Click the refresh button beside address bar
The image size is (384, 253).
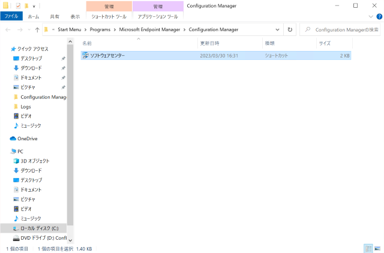pos(290,29)
